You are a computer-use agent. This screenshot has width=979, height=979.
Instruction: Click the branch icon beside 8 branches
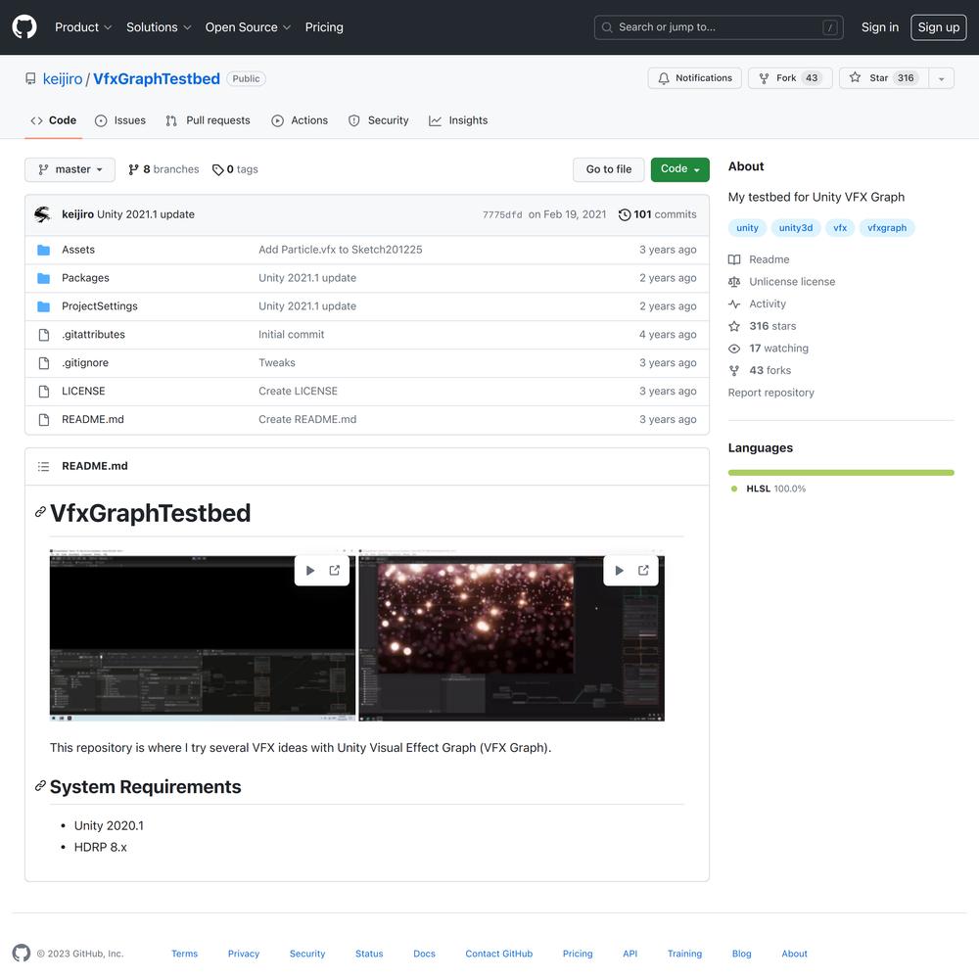[133, 169]
